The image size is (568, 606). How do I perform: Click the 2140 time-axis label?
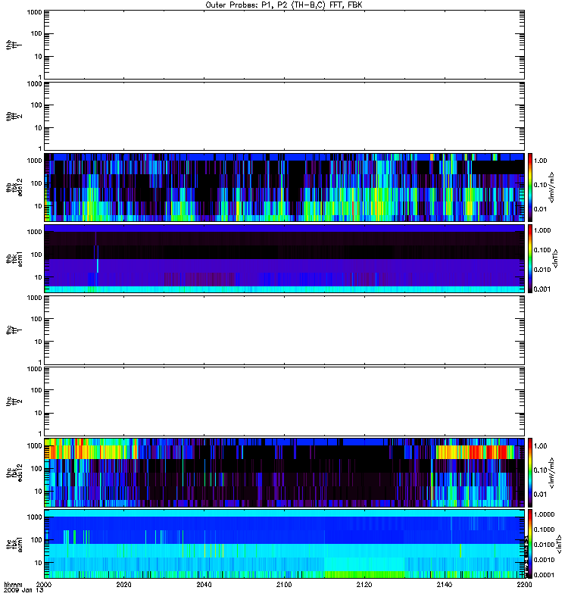pyautogui.click(x=445, y=584)
